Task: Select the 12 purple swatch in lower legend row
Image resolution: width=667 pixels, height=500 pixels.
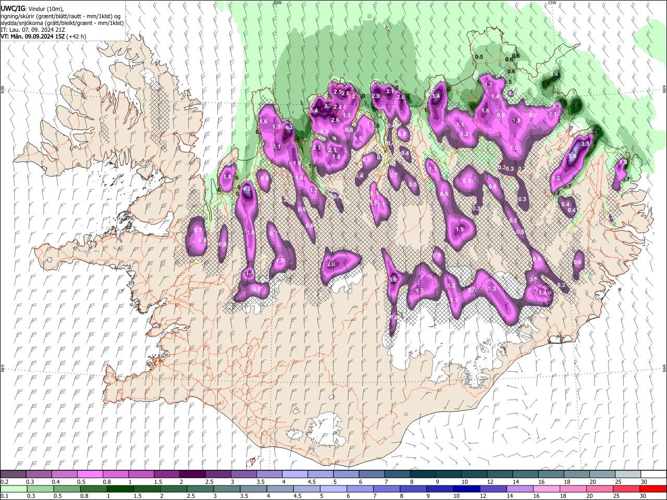Action: point(493,489)
